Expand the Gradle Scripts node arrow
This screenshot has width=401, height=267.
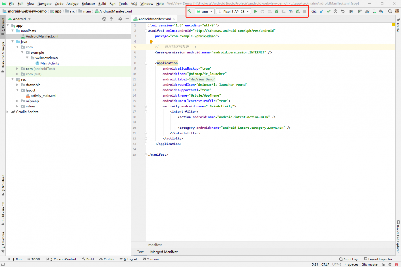[x=8, y=112]
